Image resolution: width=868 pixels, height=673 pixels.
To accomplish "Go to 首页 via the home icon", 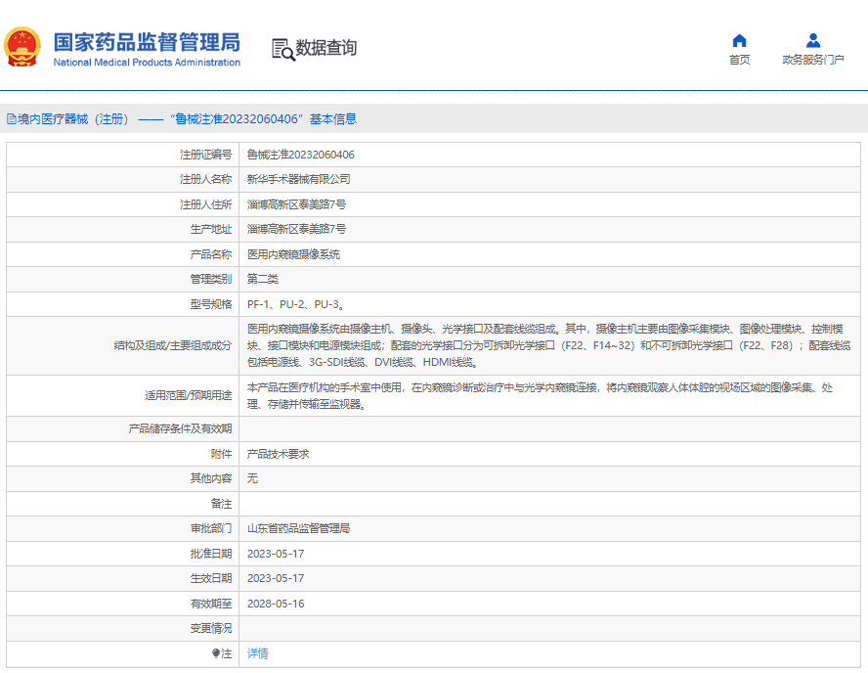I will 739,40.
